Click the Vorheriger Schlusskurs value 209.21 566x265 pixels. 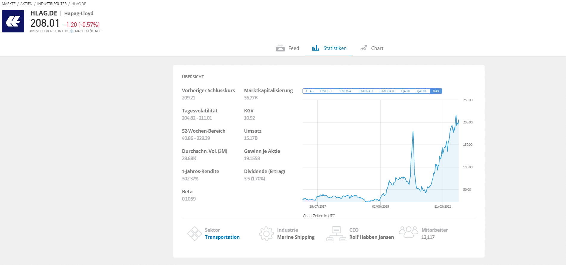tap(189, 98)
